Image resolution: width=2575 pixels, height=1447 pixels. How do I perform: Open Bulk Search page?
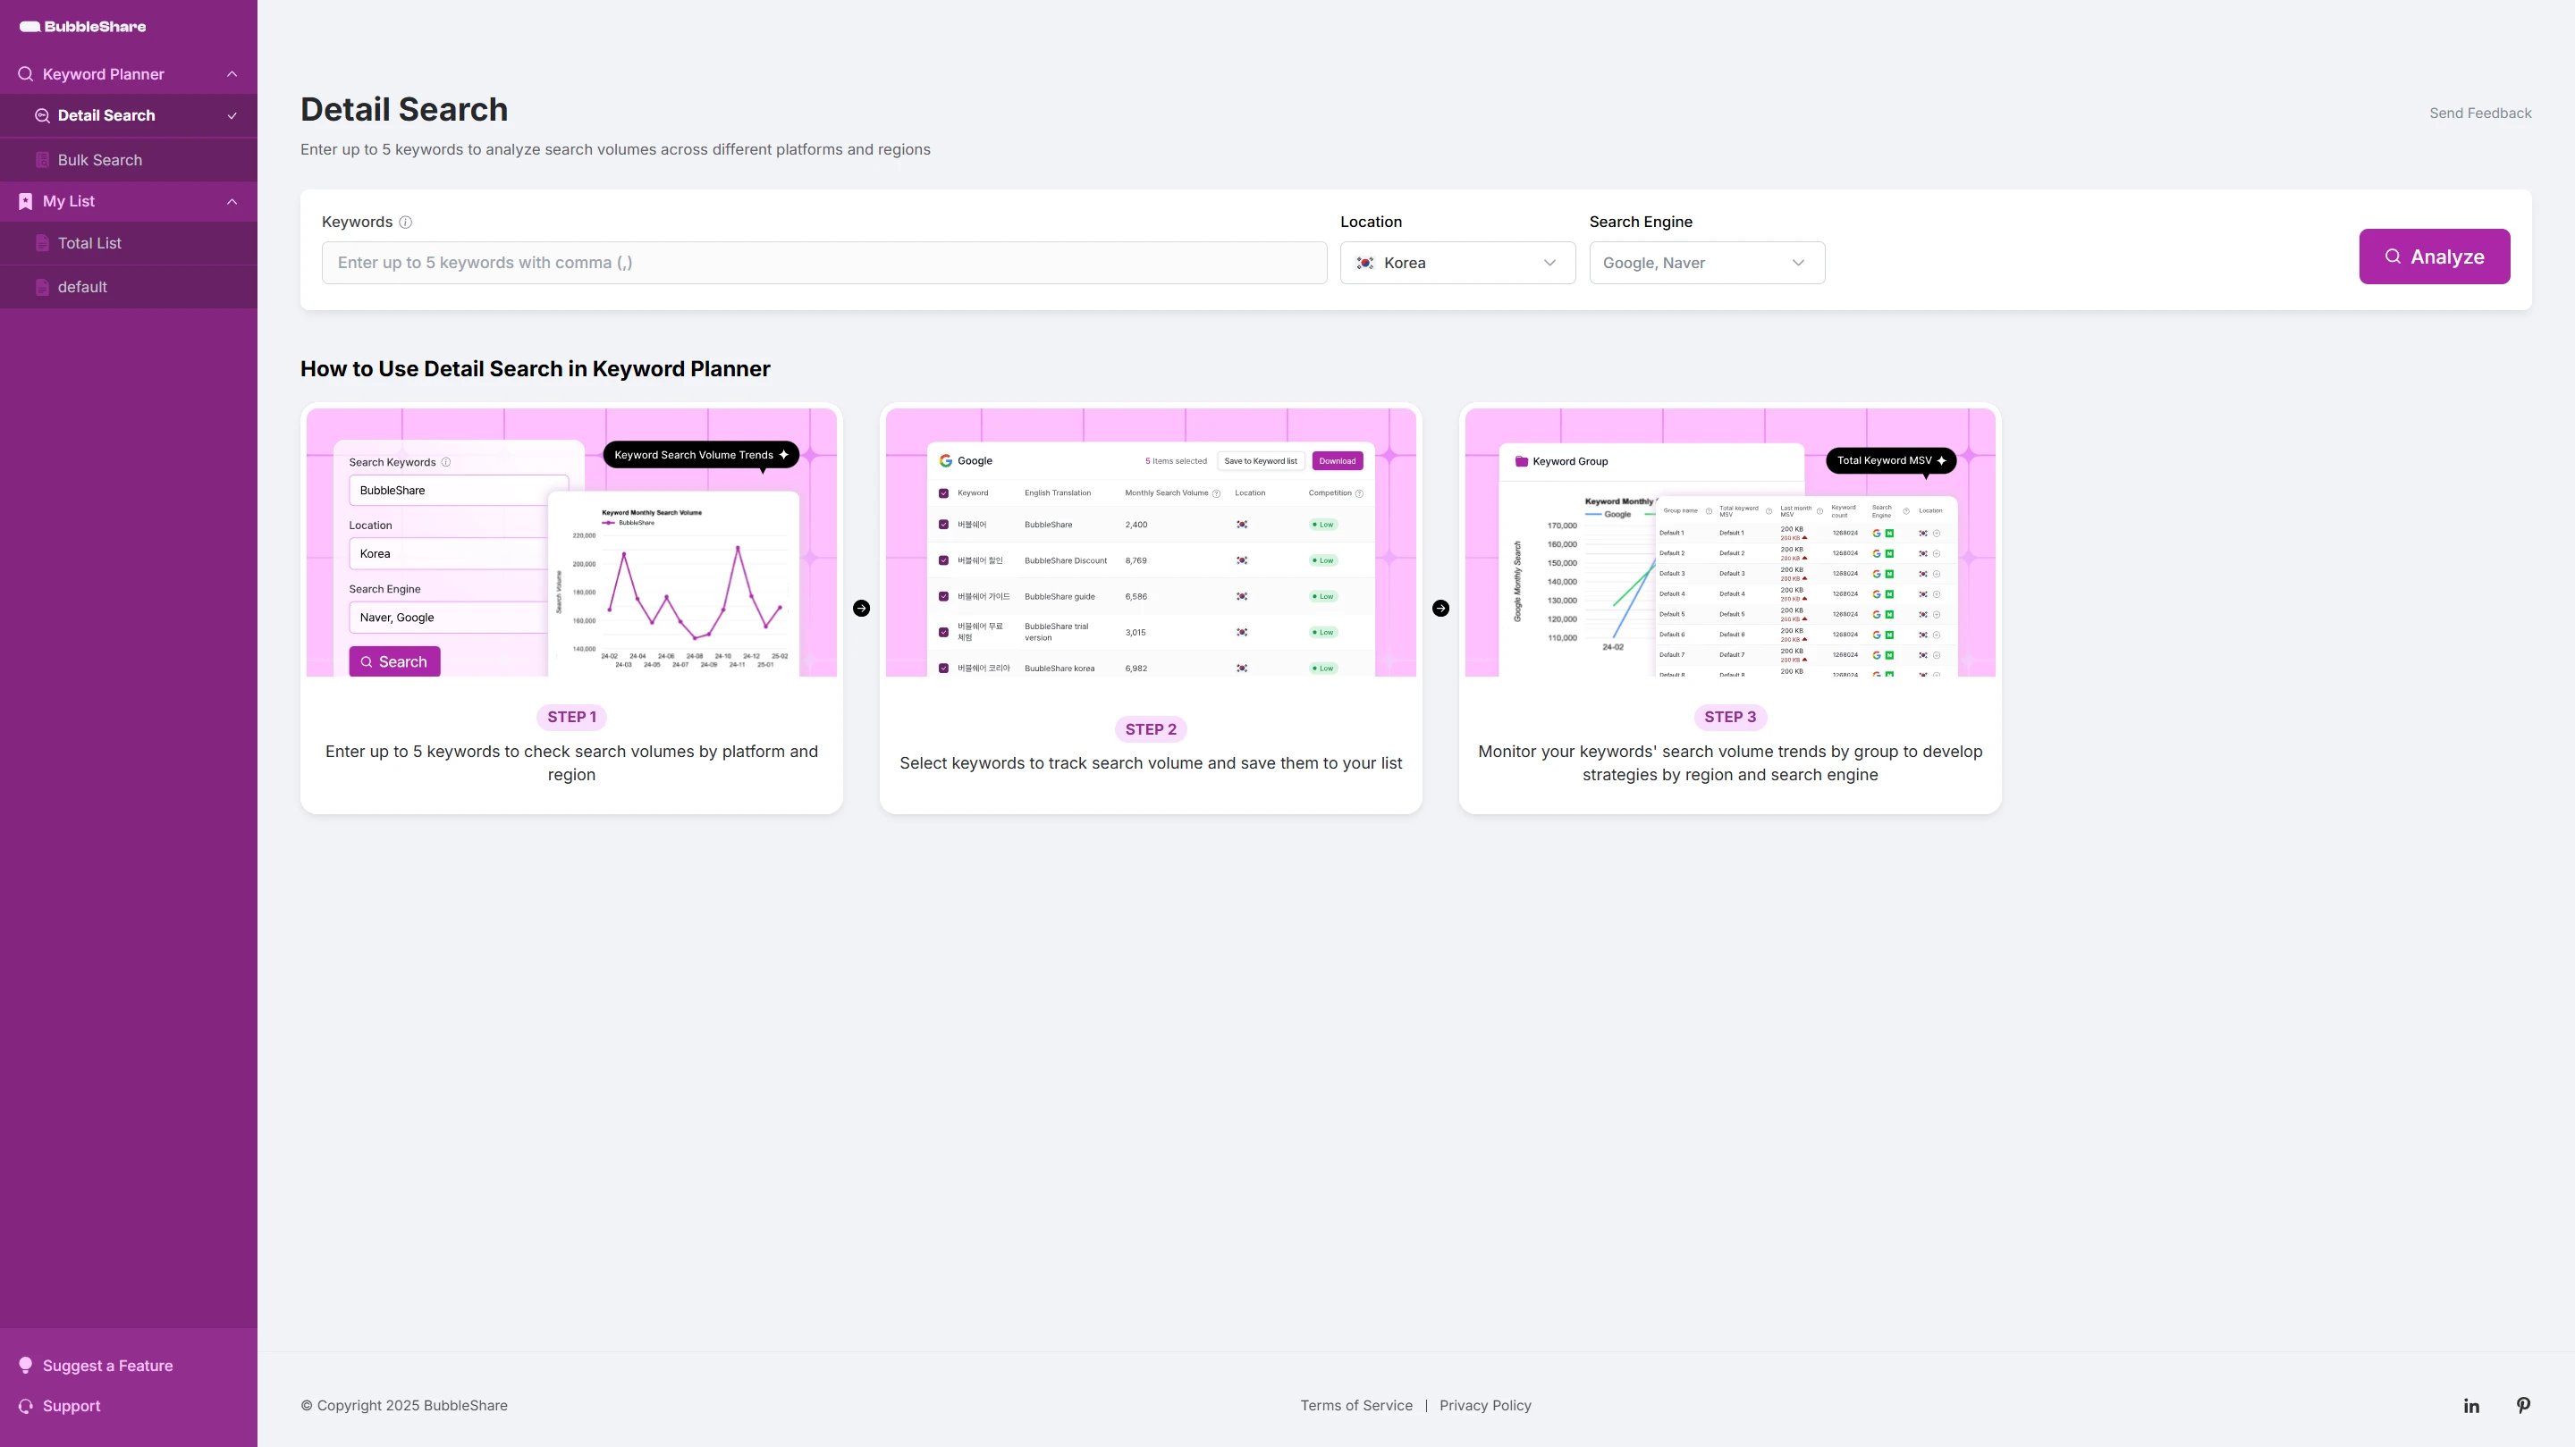[128, 160]
